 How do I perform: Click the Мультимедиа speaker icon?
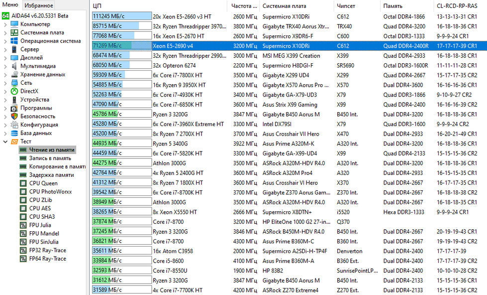pos(14,66)
